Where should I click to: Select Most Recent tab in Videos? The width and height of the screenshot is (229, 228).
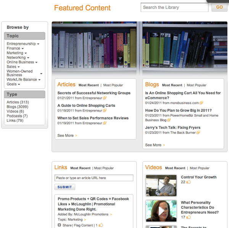click(175, 168)
